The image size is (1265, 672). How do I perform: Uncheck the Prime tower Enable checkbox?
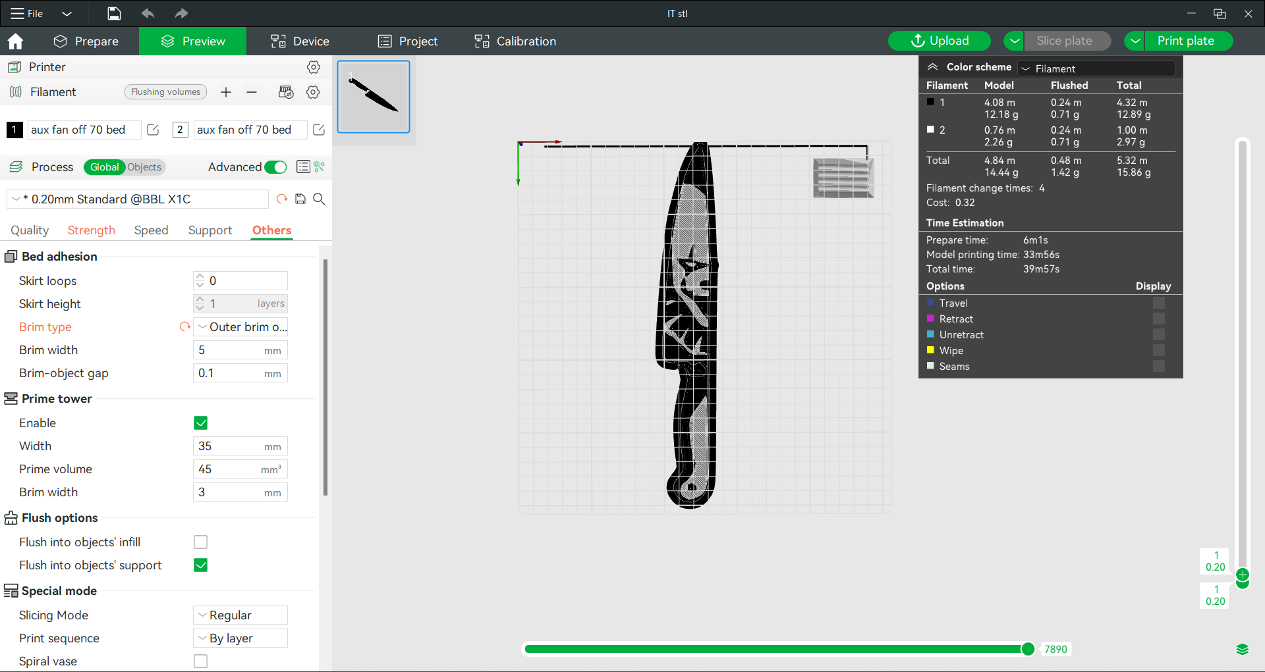click(201, 423)
